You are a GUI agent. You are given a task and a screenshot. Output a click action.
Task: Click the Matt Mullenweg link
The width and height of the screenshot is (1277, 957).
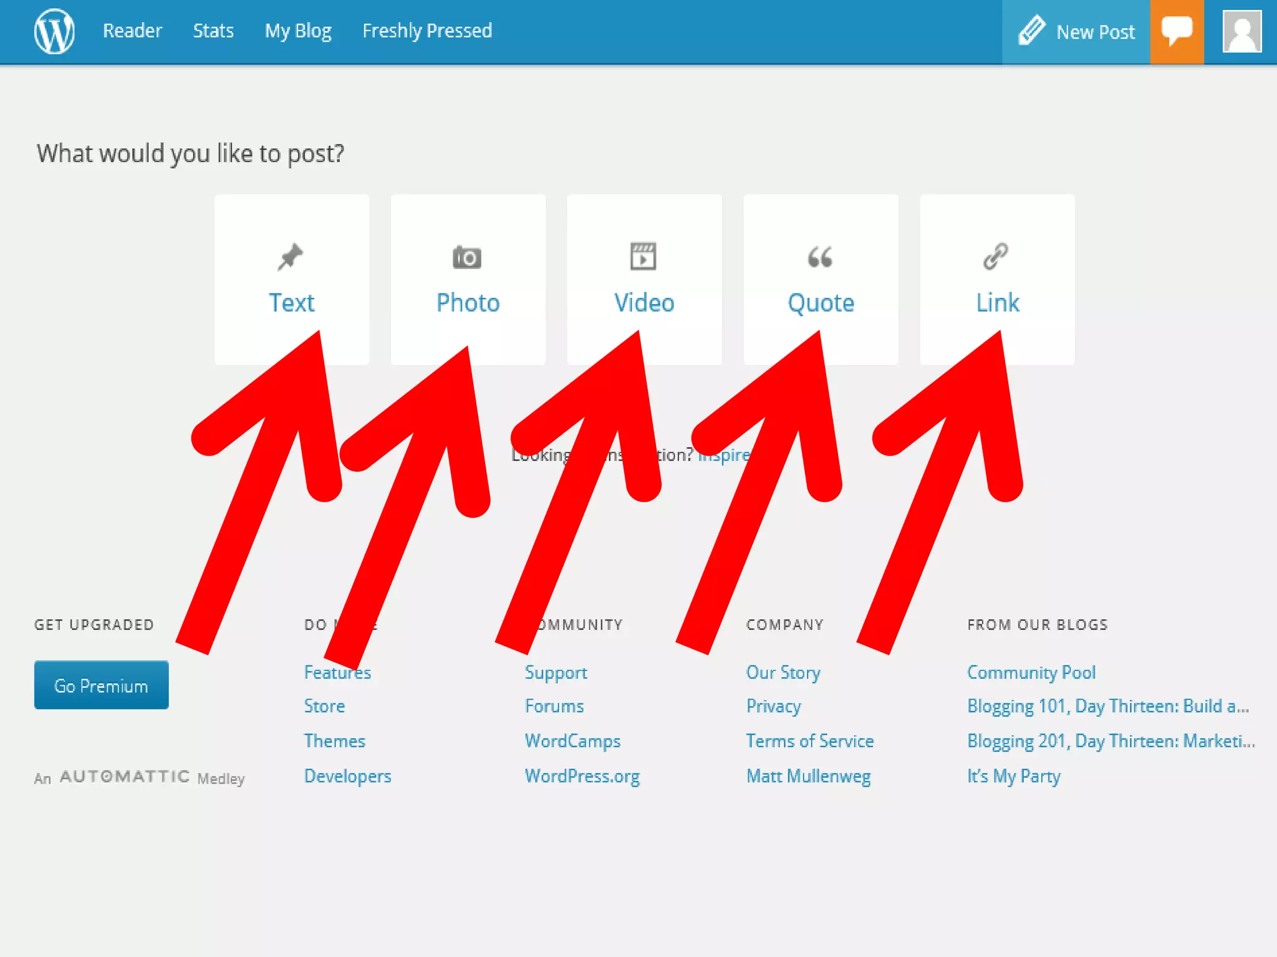(x=808, y=776)
